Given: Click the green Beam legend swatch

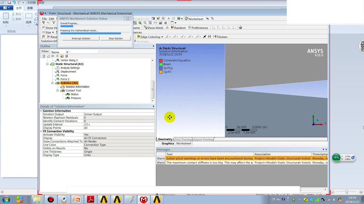Looking at the screenshot, I should point(161,64).
